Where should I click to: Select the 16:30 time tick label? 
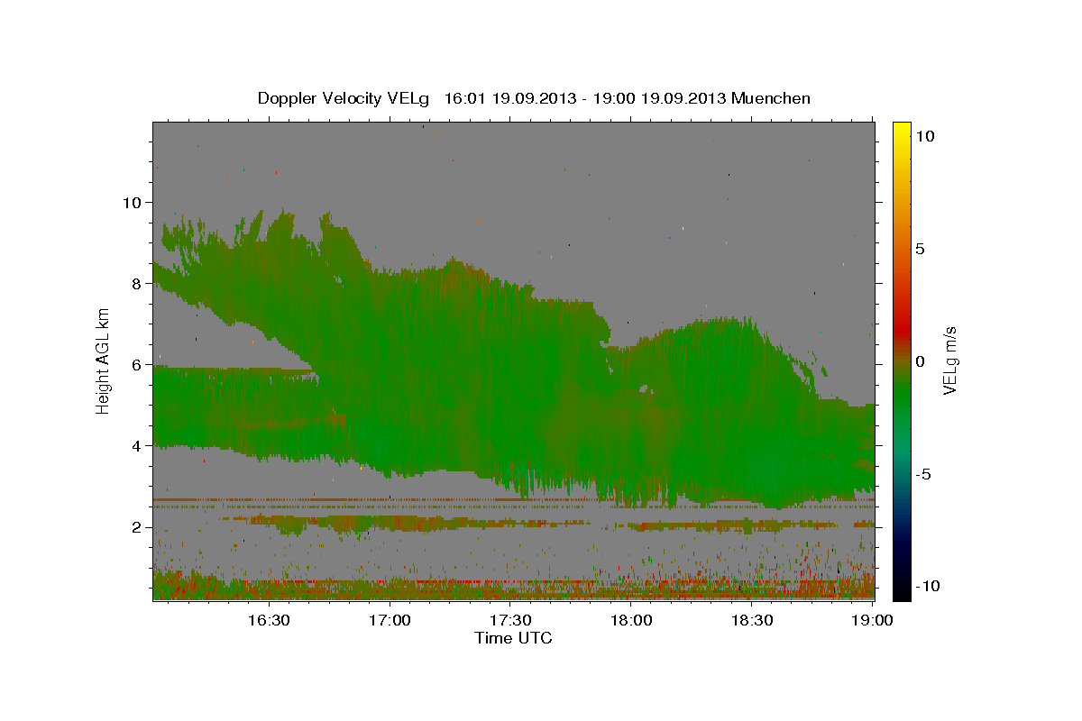(x=269, y=620)
